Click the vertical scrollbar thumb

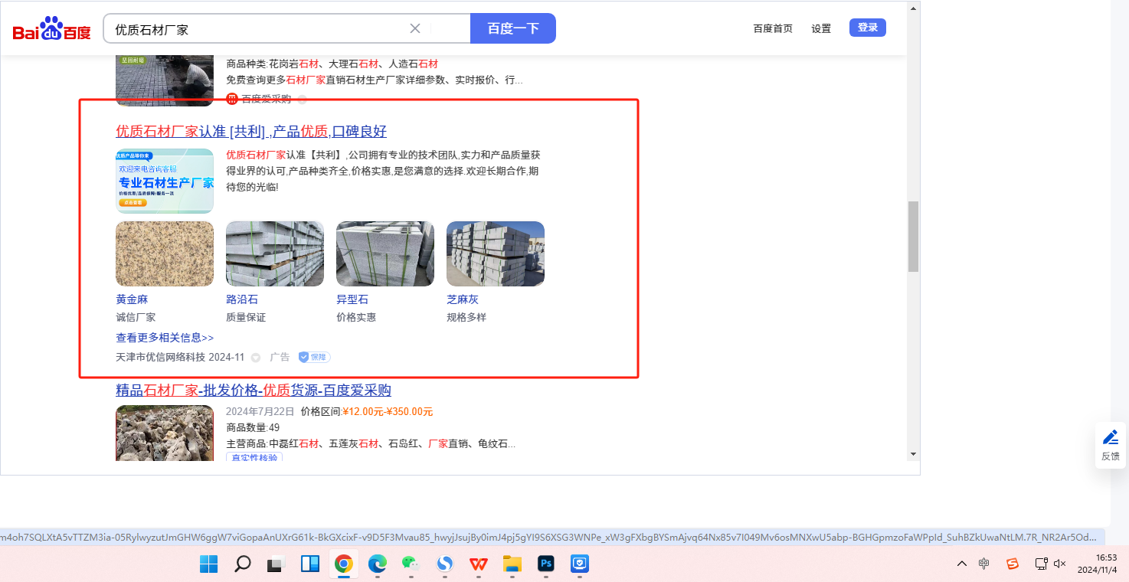tap(913, 237)
